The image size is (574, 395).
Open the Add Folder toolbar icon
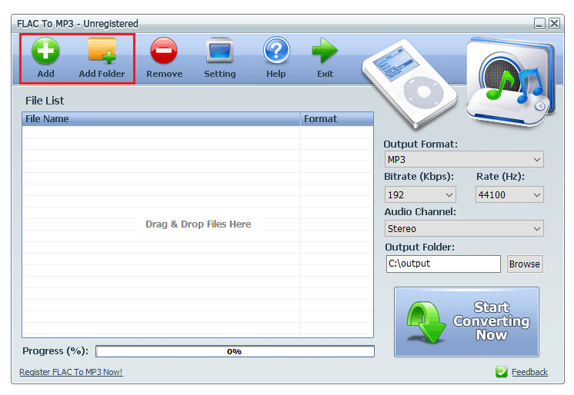[x=102, y=51]
